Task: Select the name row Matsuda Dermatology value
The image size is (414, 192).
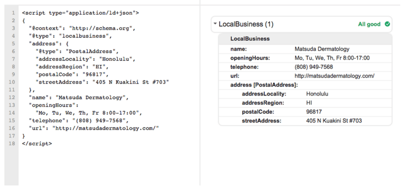Action: (322, 49)
